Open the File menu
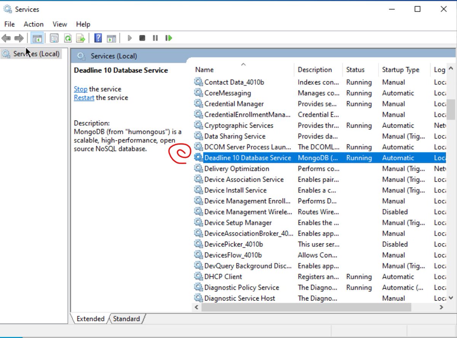Viewport: 457px width, 338px height. (10, 24)
